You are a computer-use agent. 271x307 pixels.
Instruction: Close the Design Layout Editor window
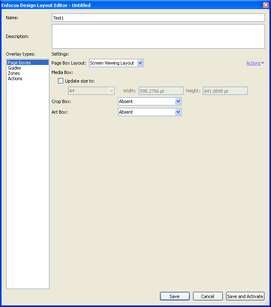point(266,5)
